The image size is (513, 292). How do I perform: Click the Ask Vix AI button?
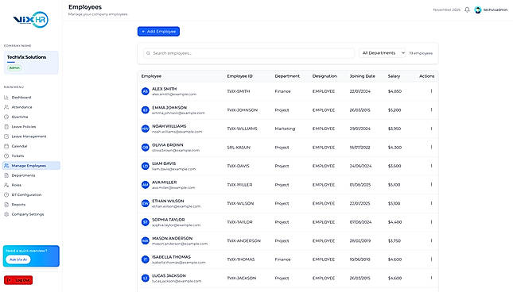(x=18, y=259)
